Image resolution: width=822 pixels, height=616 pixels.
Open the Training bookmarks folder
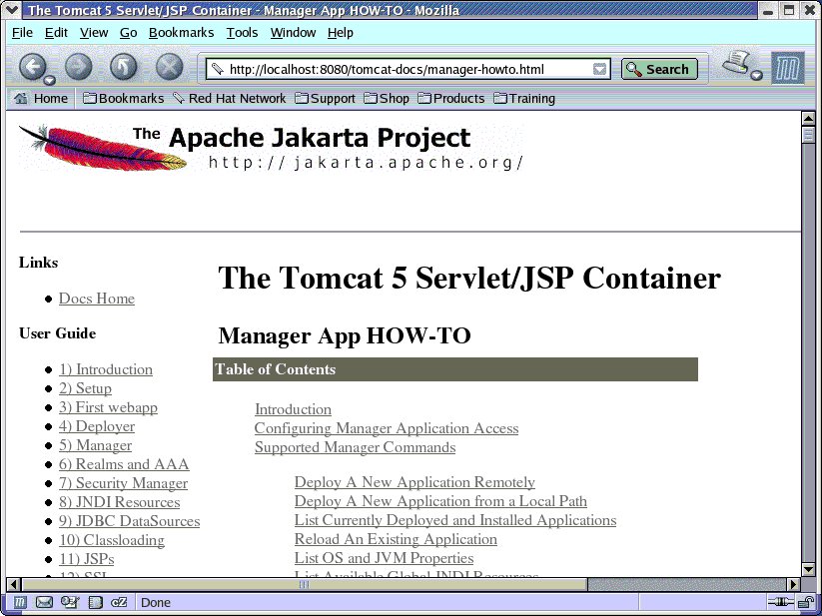pos(524,99)
